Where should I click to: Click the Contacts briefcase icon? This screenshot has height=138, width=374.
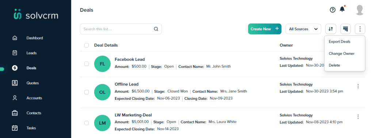pos(15,113)
